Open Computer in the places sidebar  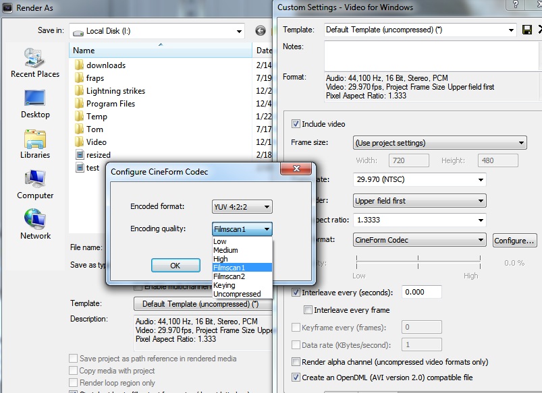(35, 185)
